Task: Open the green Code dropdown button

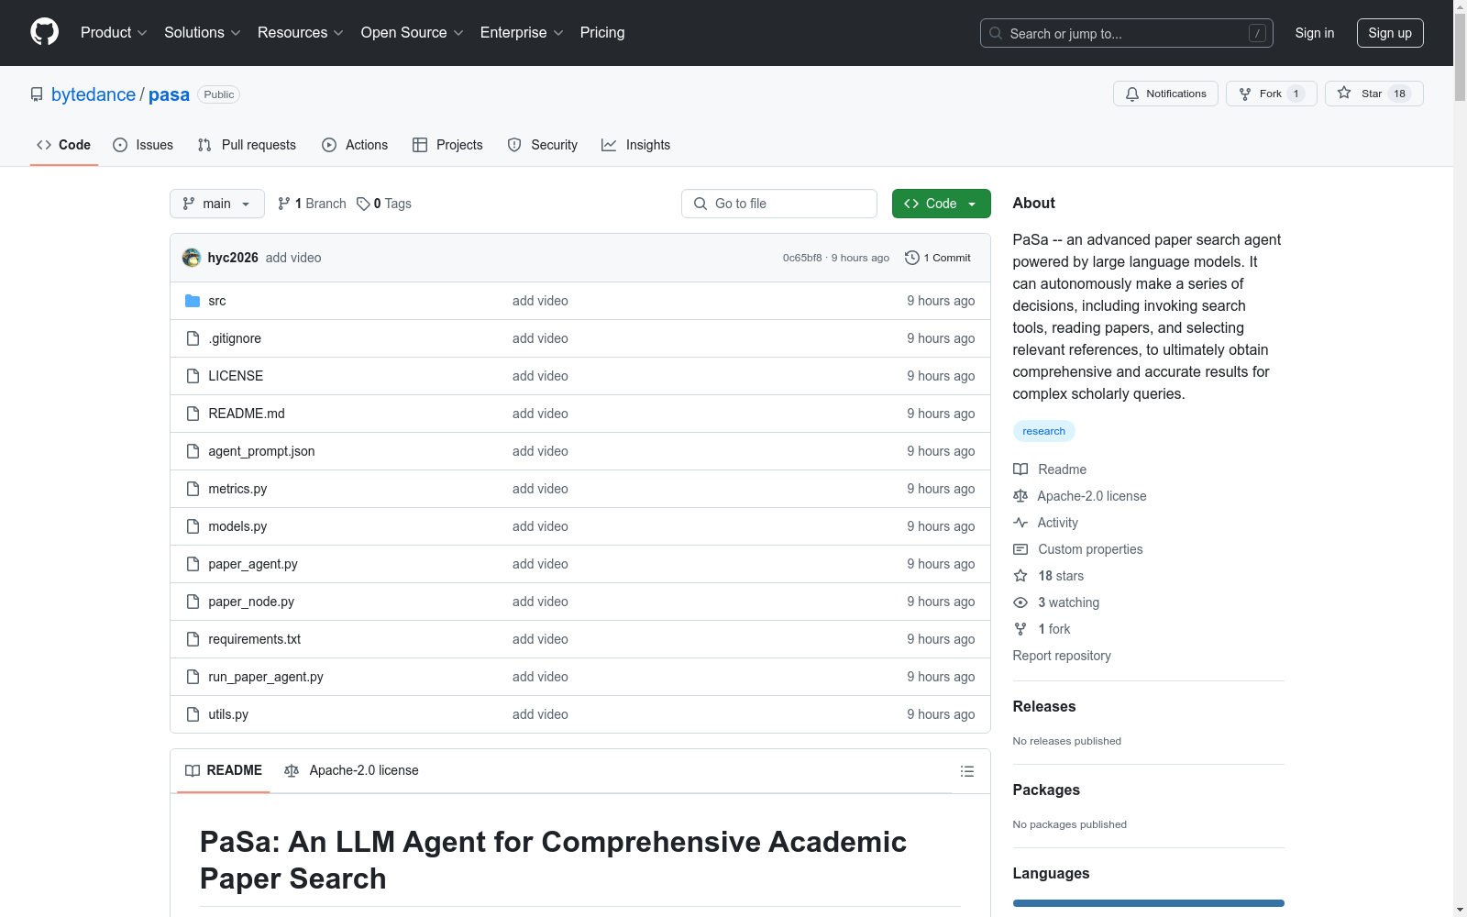Action: point(941,204)
